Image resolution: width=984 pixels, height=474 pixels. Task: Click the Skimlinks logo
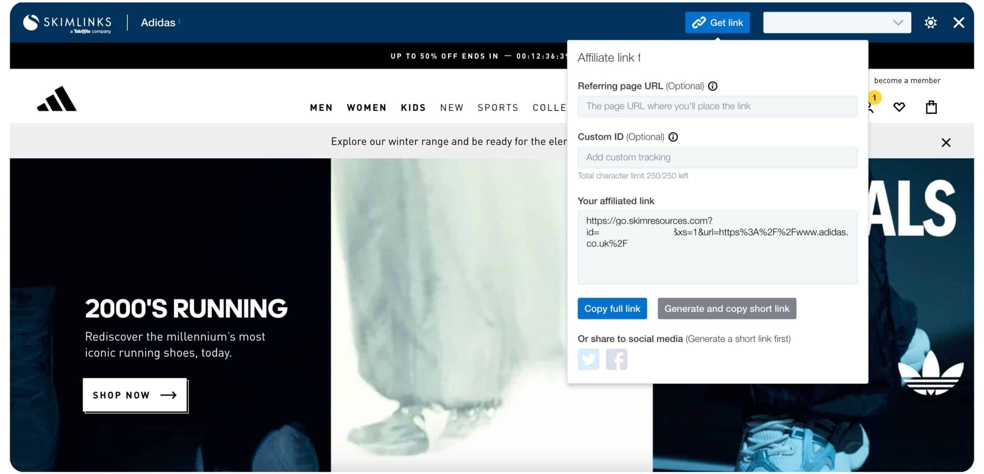pos(67,23)
